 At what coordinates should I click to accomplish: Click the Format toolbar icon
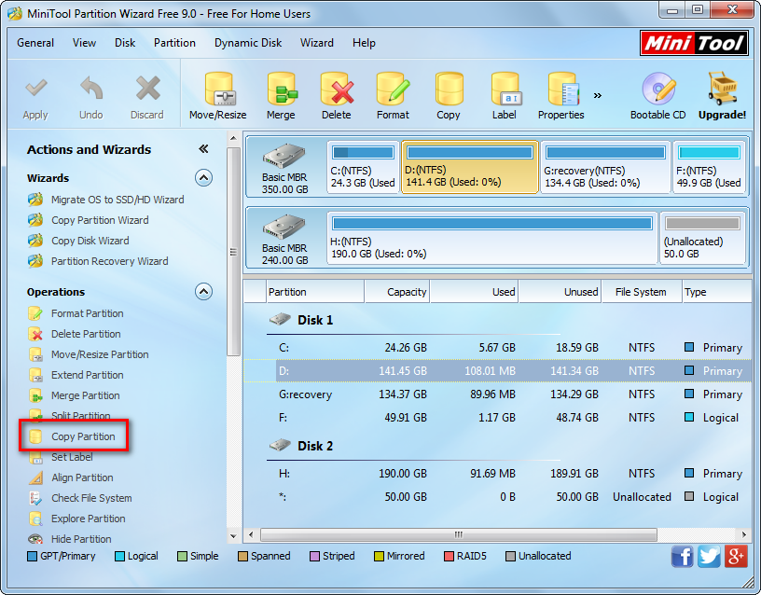[394, 89]
